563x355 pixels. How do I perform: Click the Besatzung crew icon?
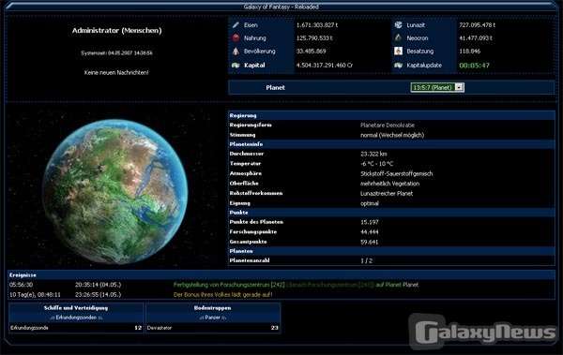[398, 51]
